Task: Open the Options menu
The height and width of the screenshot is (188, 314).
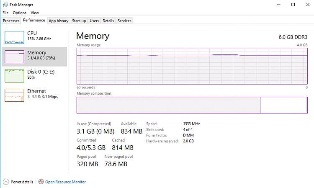Action: (19, 13)
